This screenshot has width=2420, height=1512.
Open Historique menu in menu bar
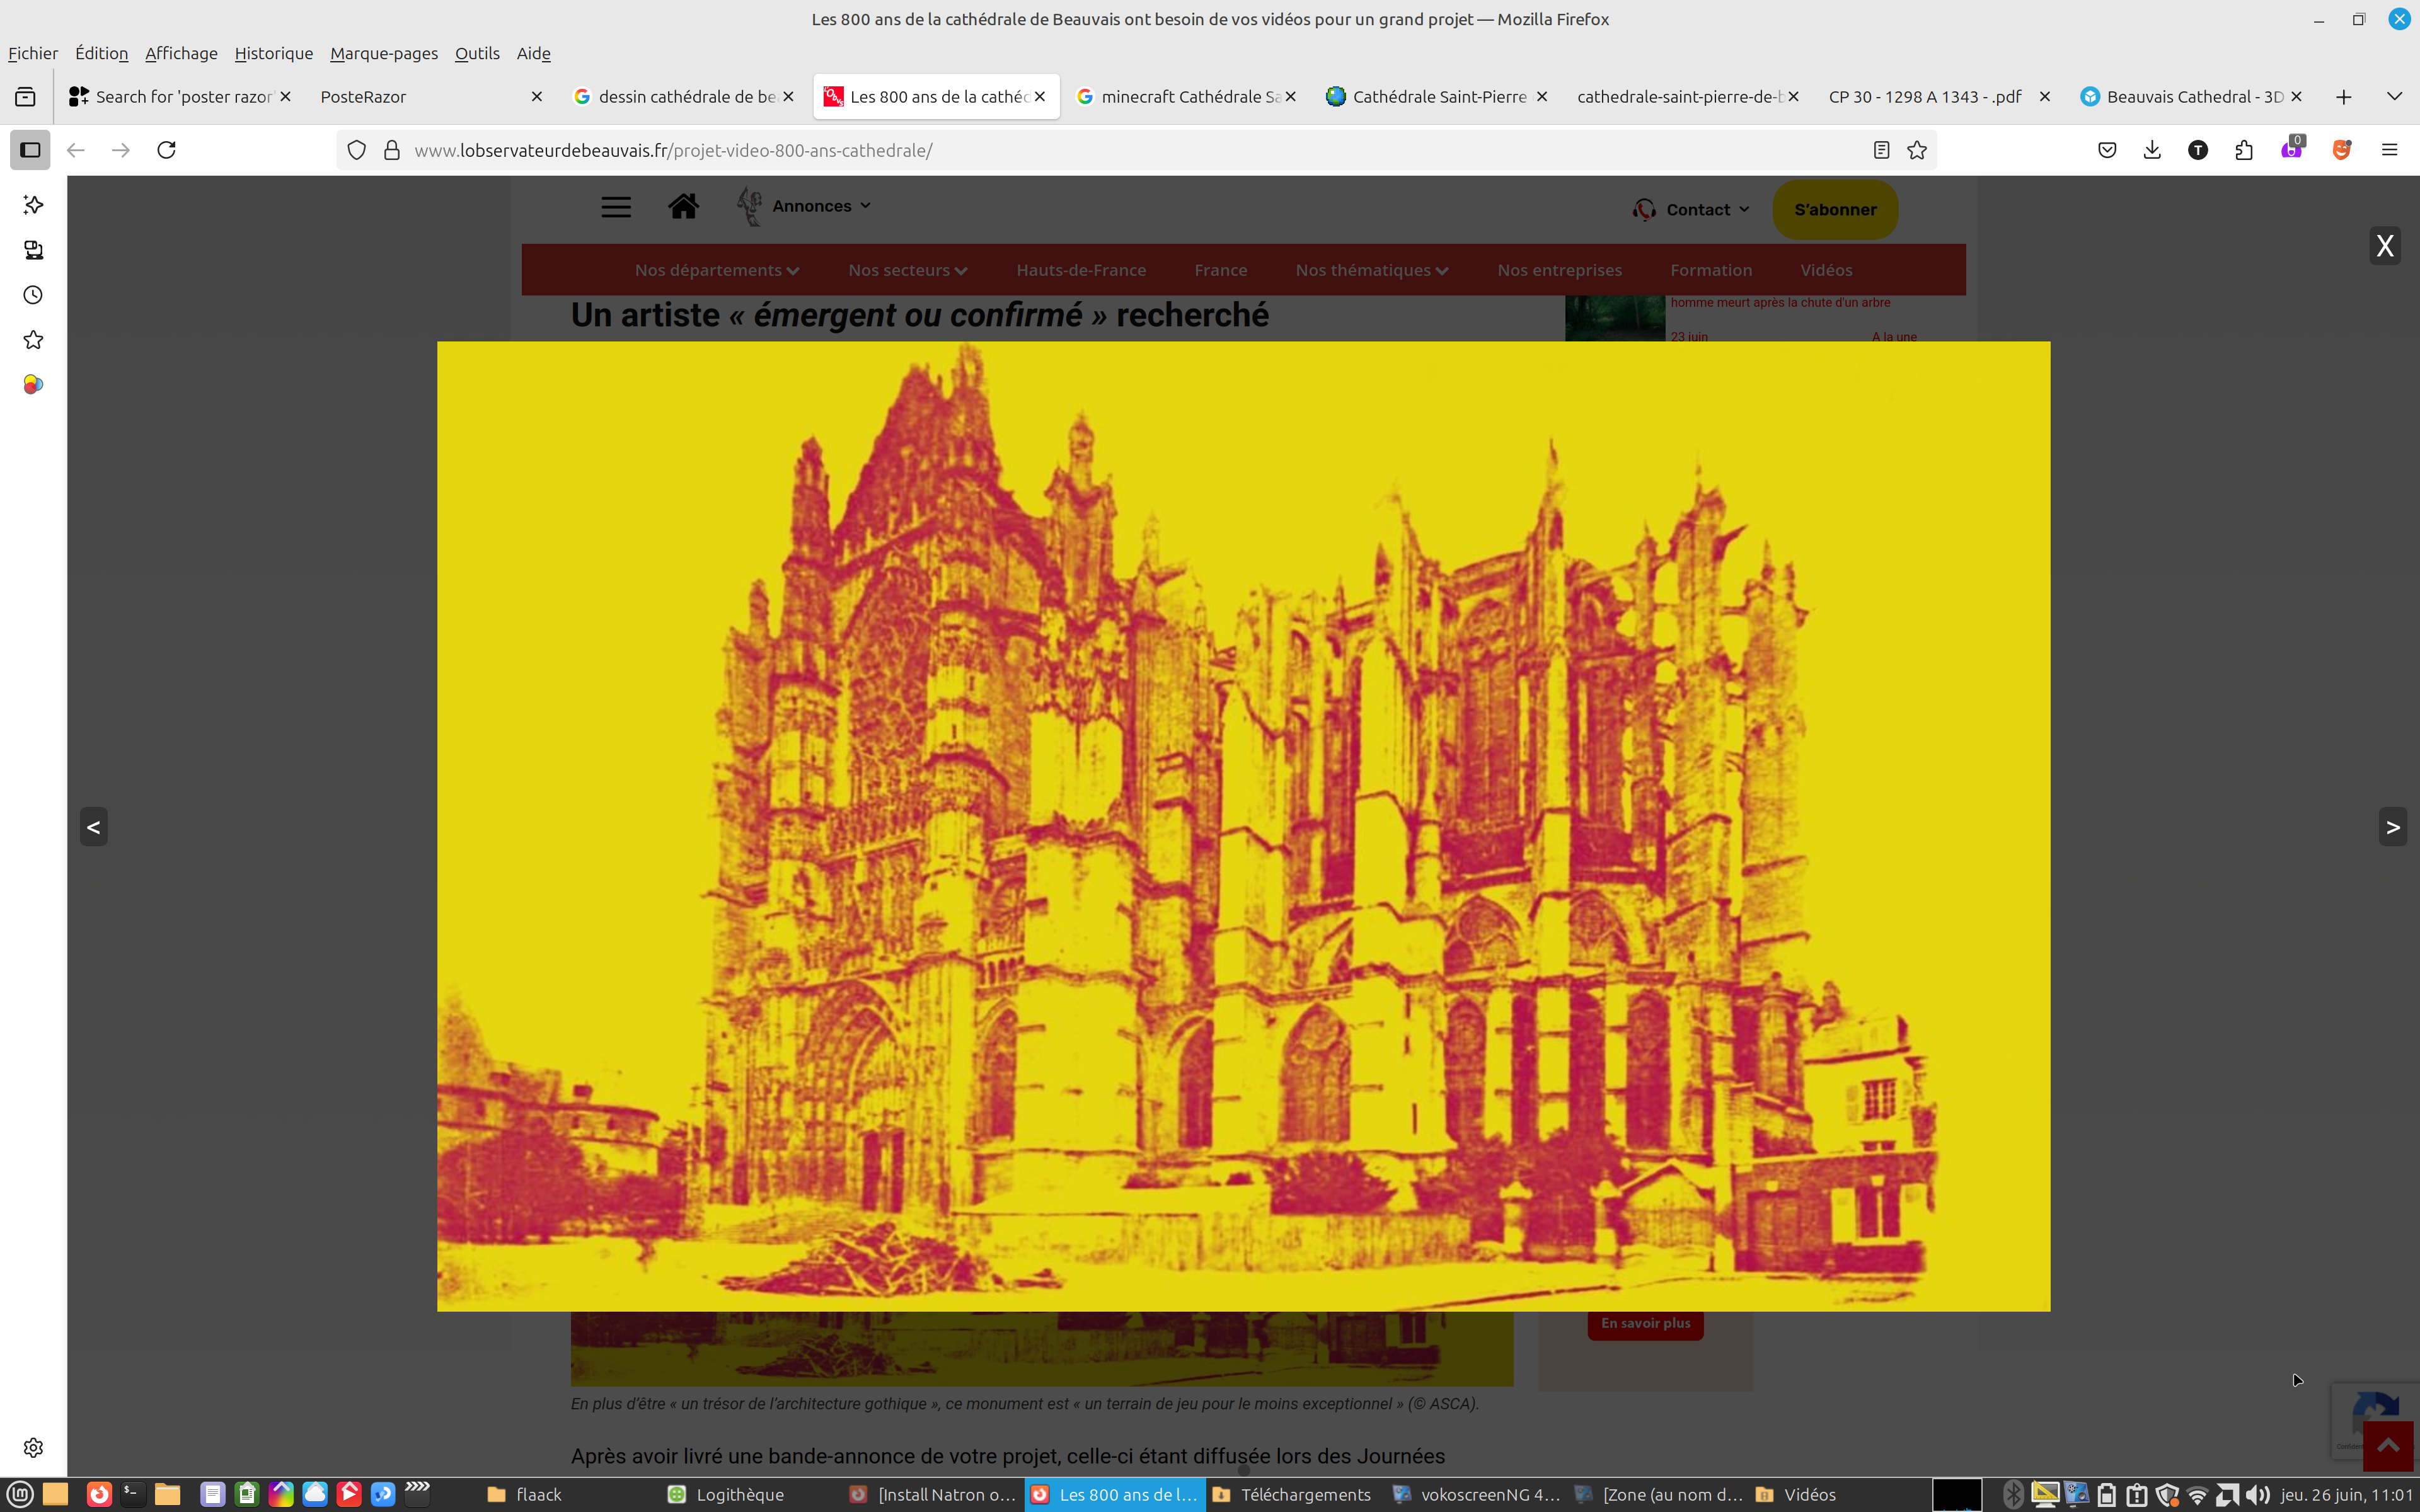coord(273,53)
